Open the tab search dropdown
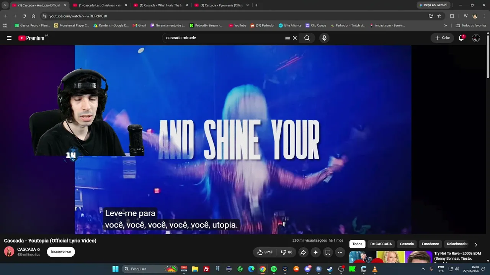 [x=5, y=5]
